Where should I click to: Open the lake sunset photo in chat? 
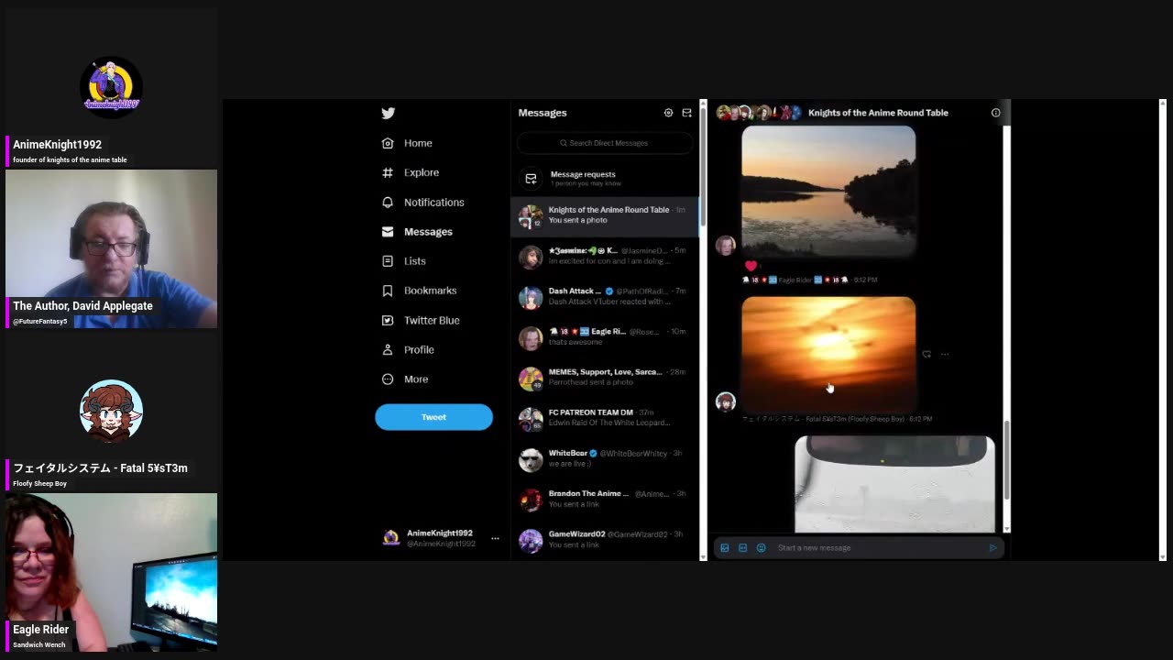828,192
